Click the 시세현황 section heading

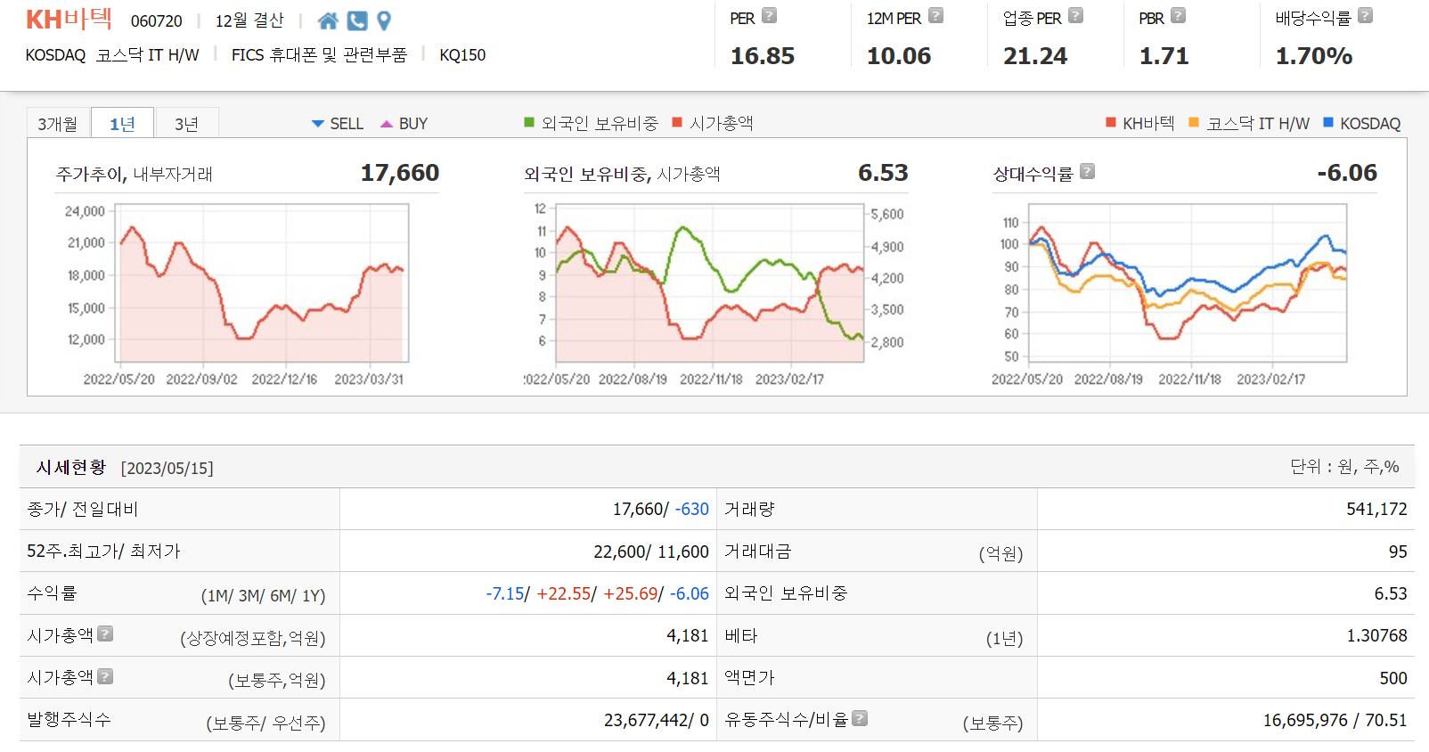click(71, 468)
